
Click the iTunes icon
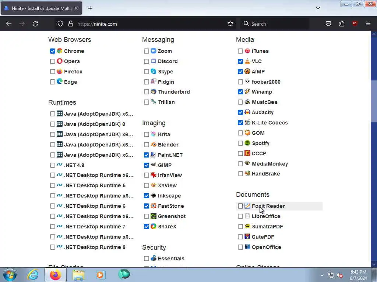pos(247,51)
